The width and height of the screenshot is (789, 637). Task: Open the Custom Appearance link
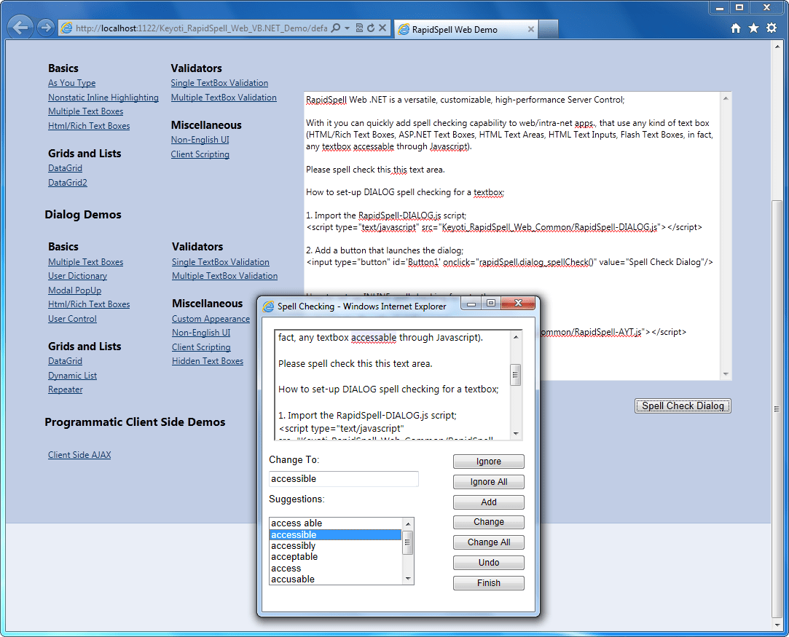point(211,319)
